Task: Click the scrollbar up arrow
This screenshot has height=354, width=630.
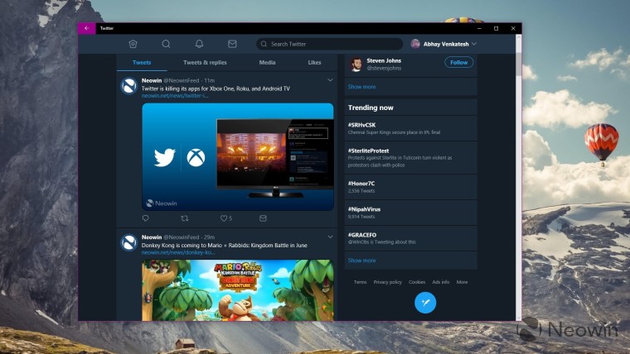Action: click(518, 37)
